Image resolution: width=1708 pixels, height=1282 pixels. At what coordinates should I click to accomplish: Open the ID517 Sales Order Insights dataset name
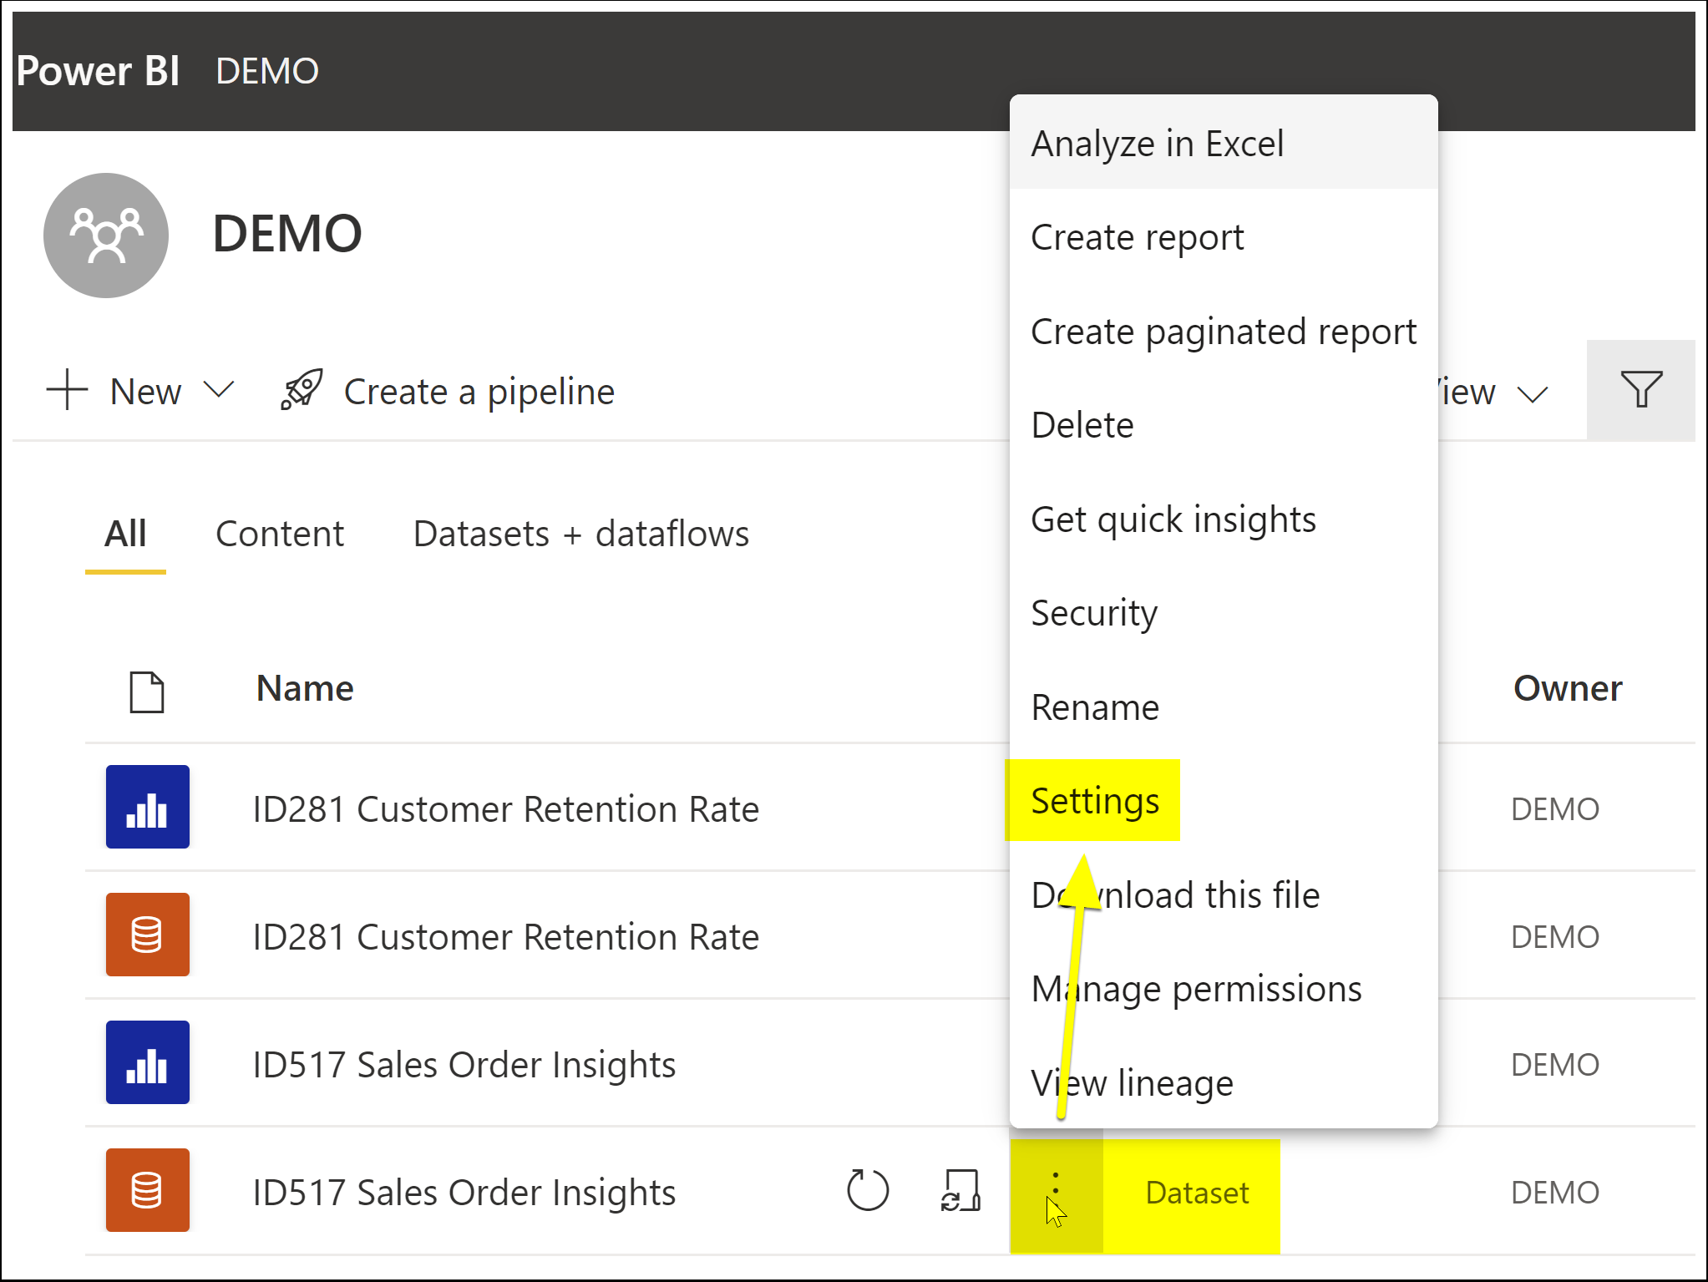tap(464, 1192)
